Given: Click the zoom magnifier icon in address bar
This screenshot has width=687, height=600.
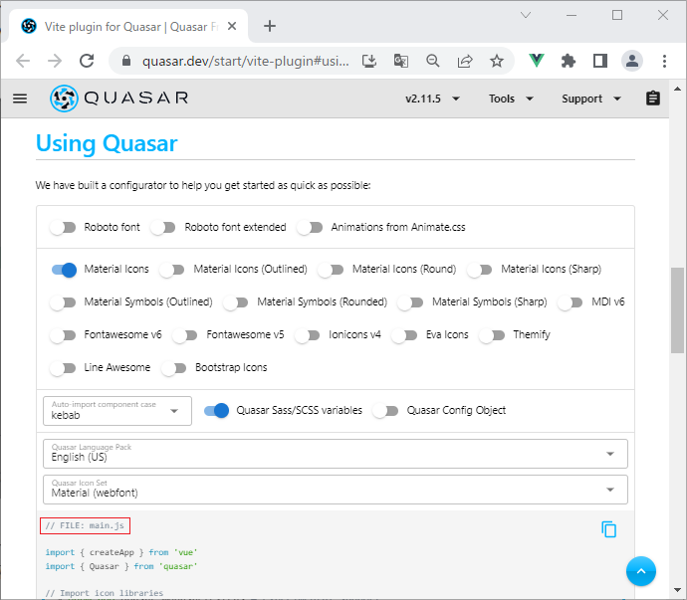Looking at the screenshot, I should [433, 61].
